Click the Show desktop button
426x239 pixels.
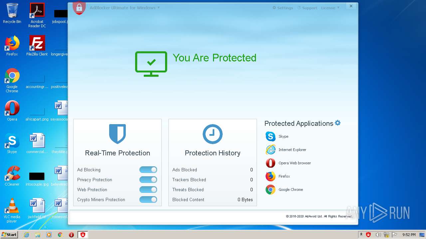tap(422, 235)
